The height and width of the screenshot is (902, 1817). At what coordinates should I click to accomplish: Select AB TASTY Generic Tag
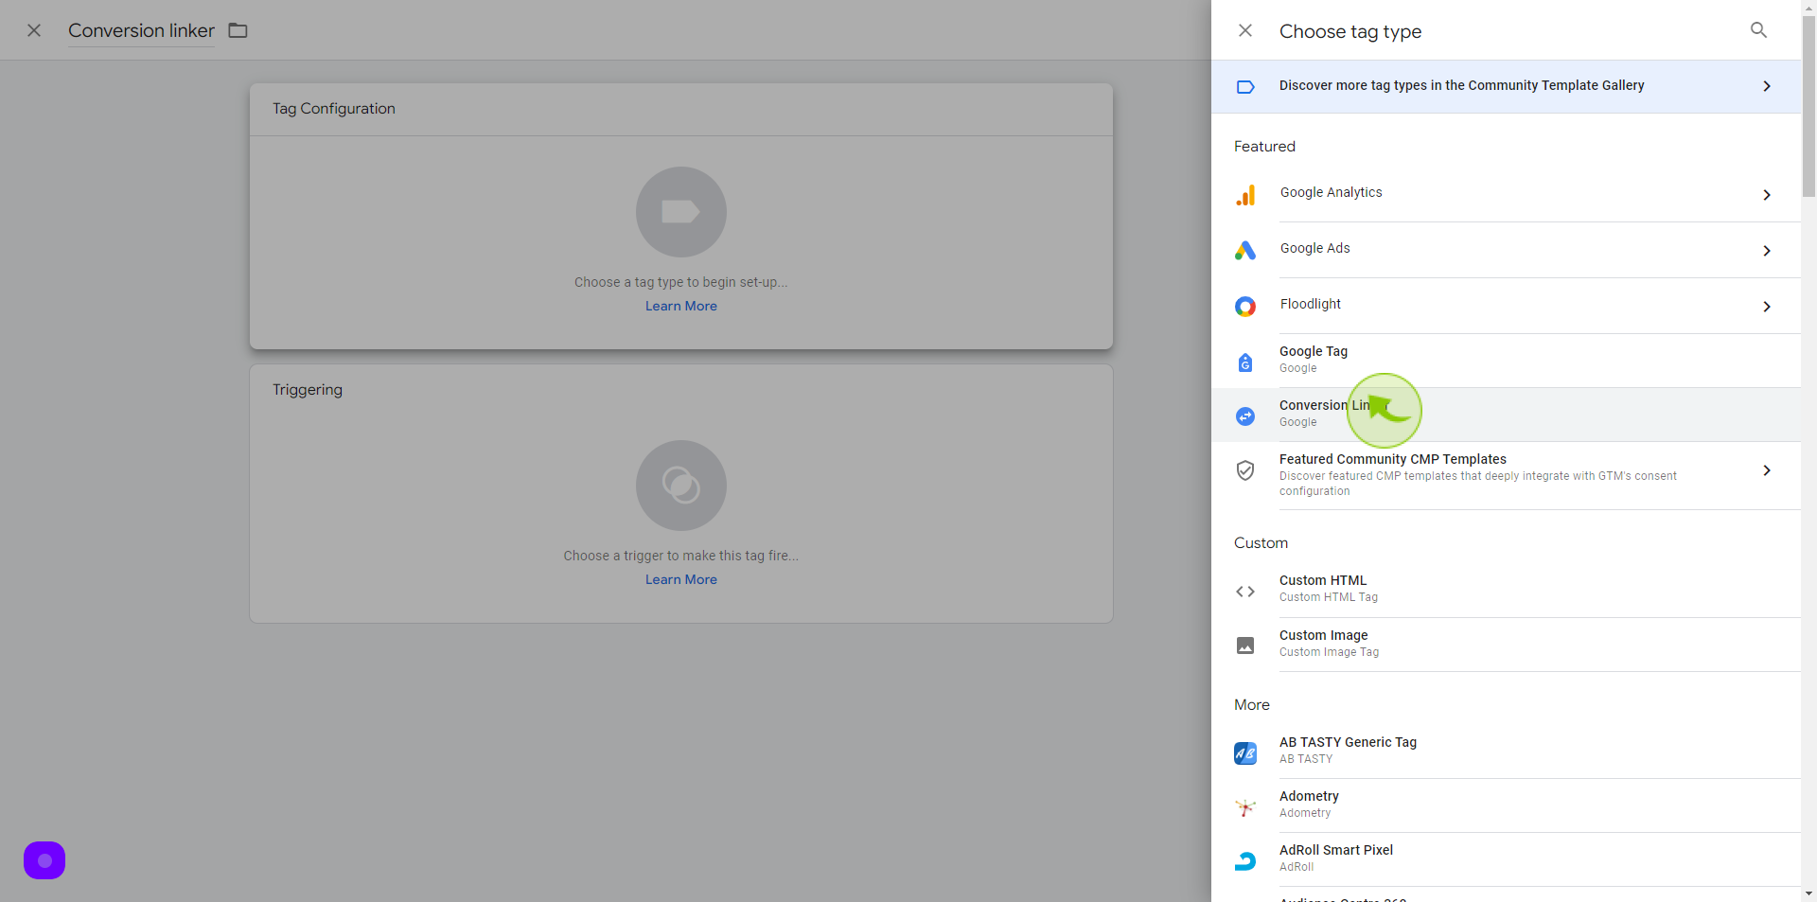pyautogui.click(x=1506, y=752)
